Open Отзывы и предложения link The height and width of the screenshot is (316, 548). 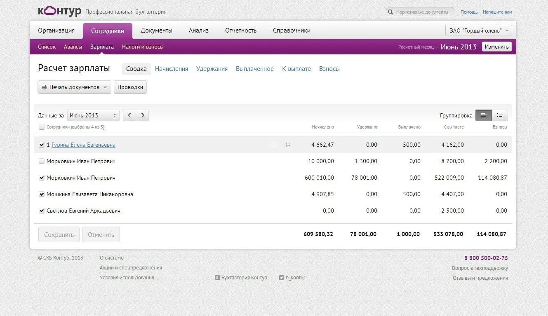coord(480,278)
